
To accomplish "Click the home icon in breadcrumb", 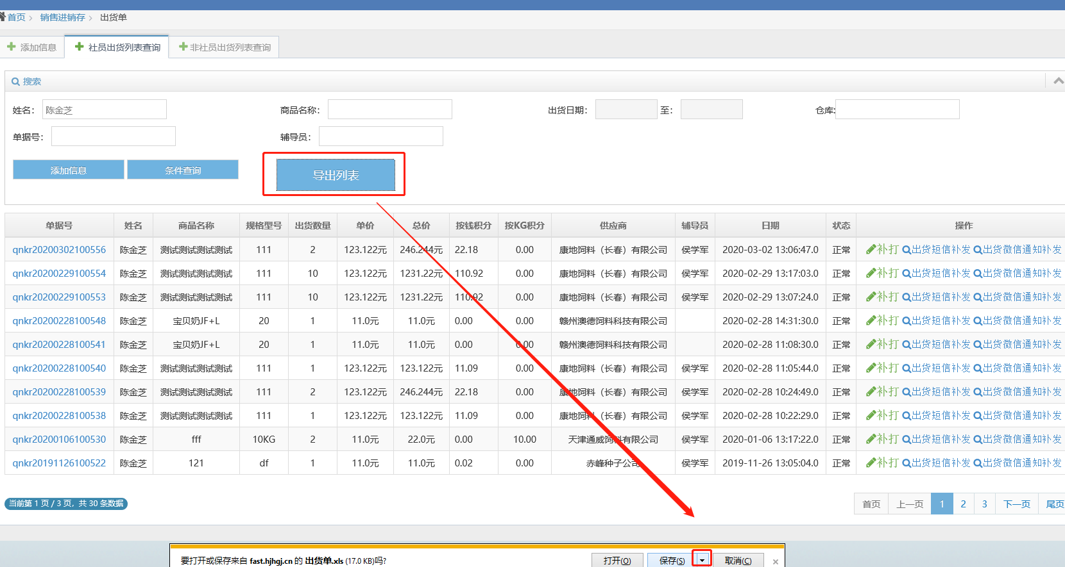I will tap(3, 17).
